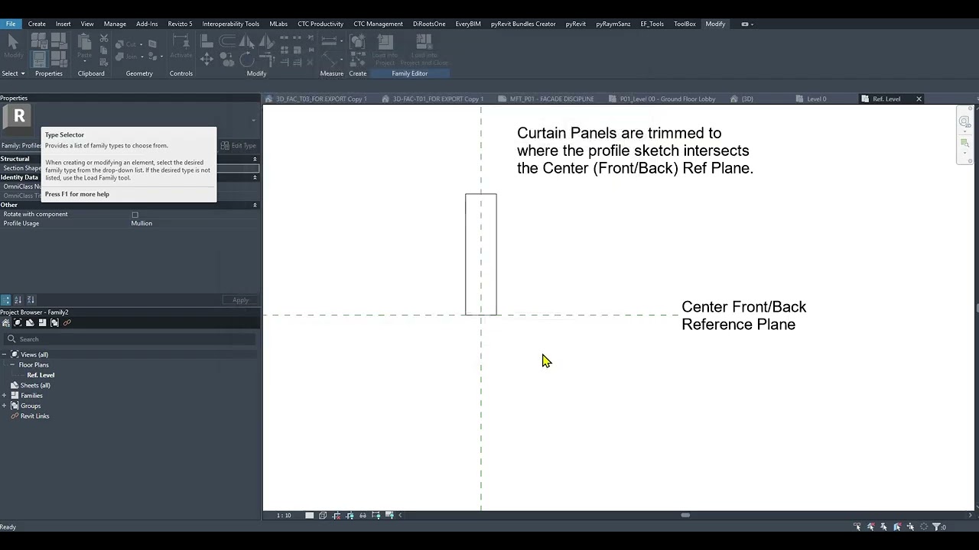Select the Copy tool in Modify panel
The height and width of the screenshot is (550, 979).
(x=226, y=59)
